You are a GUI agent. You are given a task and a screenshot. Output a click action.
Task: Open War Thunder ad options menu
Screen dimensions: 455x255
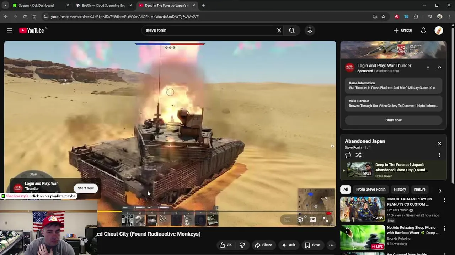(x=428, y=68)
